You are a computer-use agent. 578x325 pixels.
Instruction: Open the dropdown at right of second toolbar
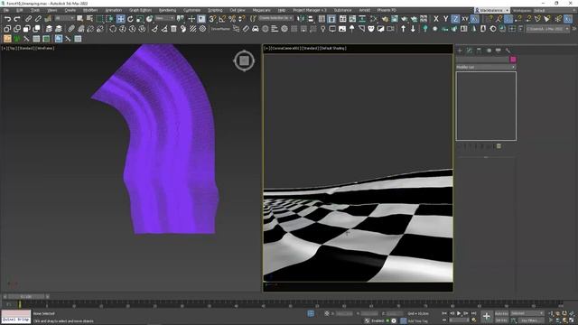tap(547, 29)
